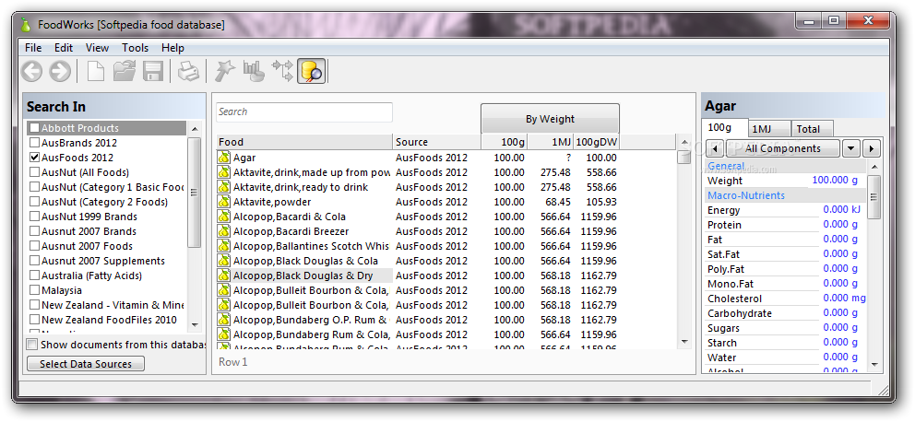915x422 pixels.
Task: Click the Weight value 100.000 g
Action: [835, 180]
